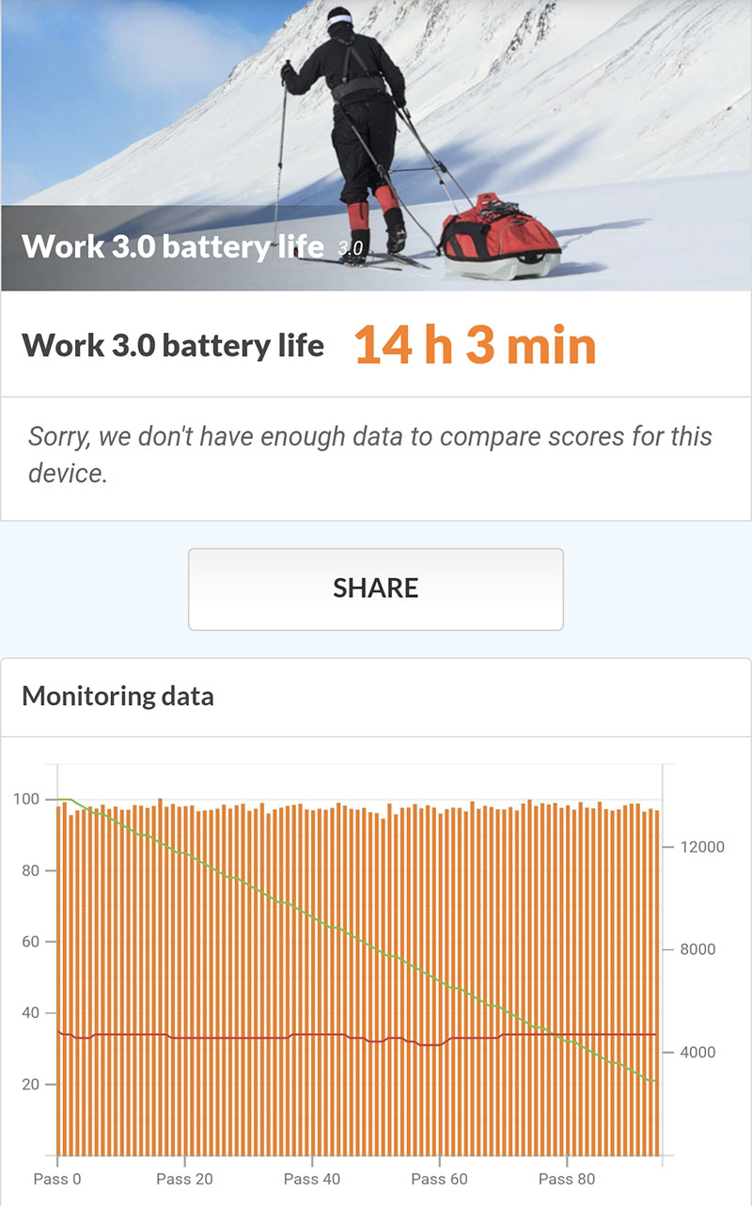Select the Work 3.0 battery life heading

(173, 346)
